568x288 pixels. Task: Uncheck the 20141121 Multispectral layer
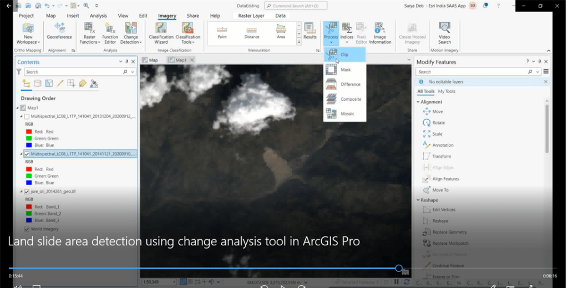pyautogui.click(x=27, y=154)
